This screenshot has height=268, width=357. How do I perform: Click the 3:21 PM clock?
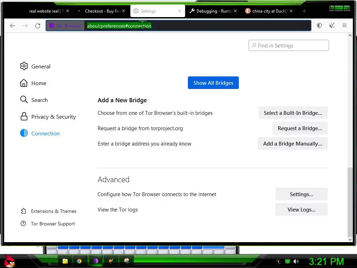[326, 262]
